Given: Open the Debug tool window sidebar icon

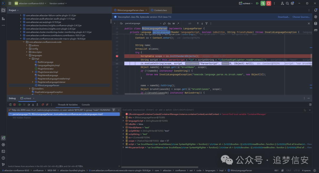Looking at the screenshot, I should pyautogui.click(x=3, y=138).
